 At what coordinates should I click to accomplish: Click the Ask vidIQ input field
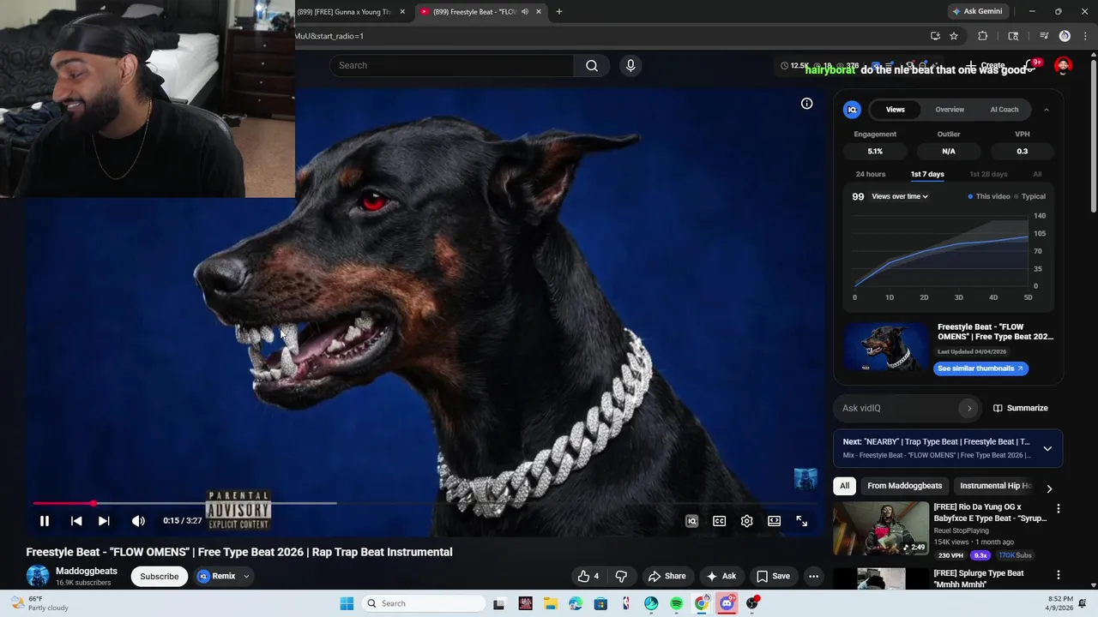pyautogui.click(x=896, y=408)
